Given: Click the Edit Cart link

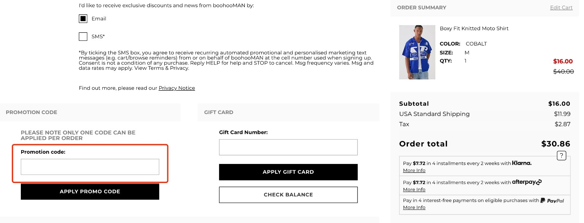Looking at the screenshot, I should click(x=561, y=7).
